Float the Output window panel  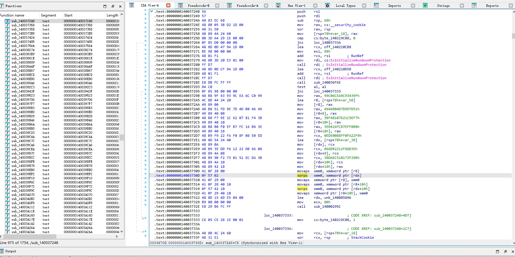(506, 251)
